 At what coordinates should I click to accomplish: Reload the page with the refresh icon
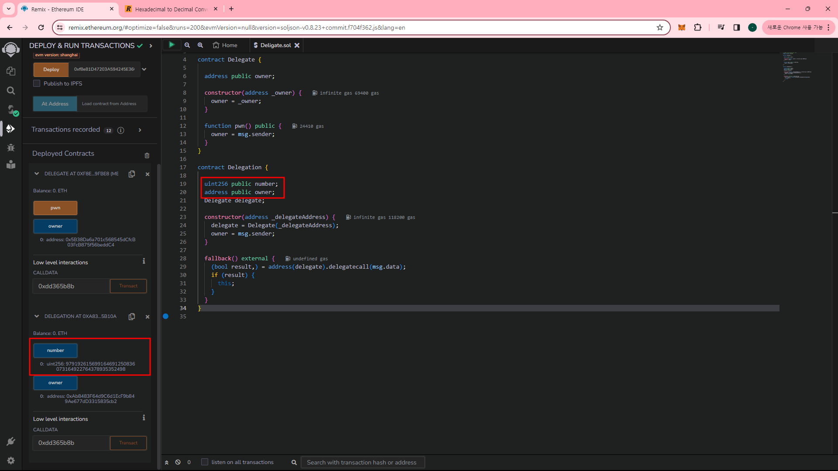41,27
